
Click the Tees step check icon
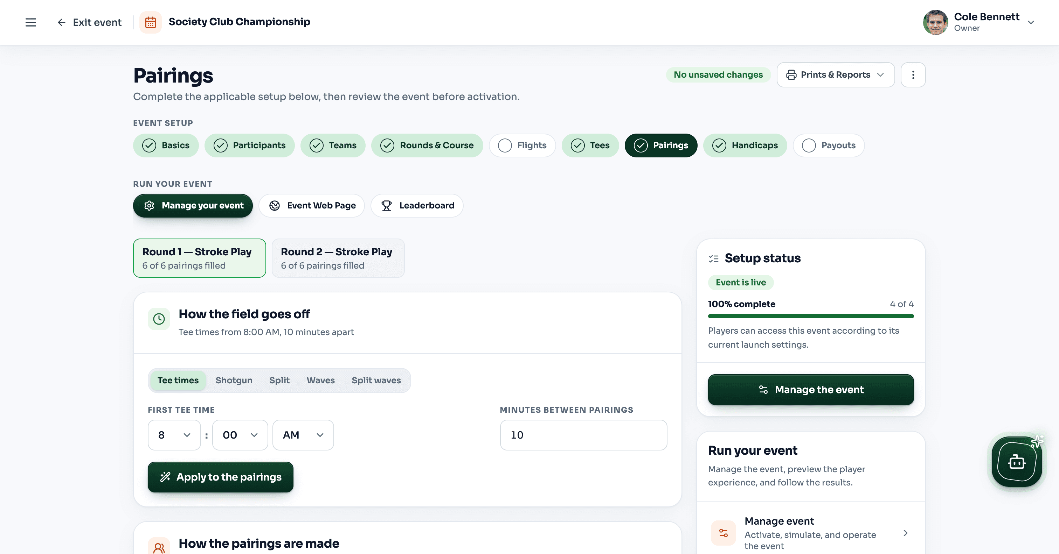pyautogui.click(x=577, y=145)
